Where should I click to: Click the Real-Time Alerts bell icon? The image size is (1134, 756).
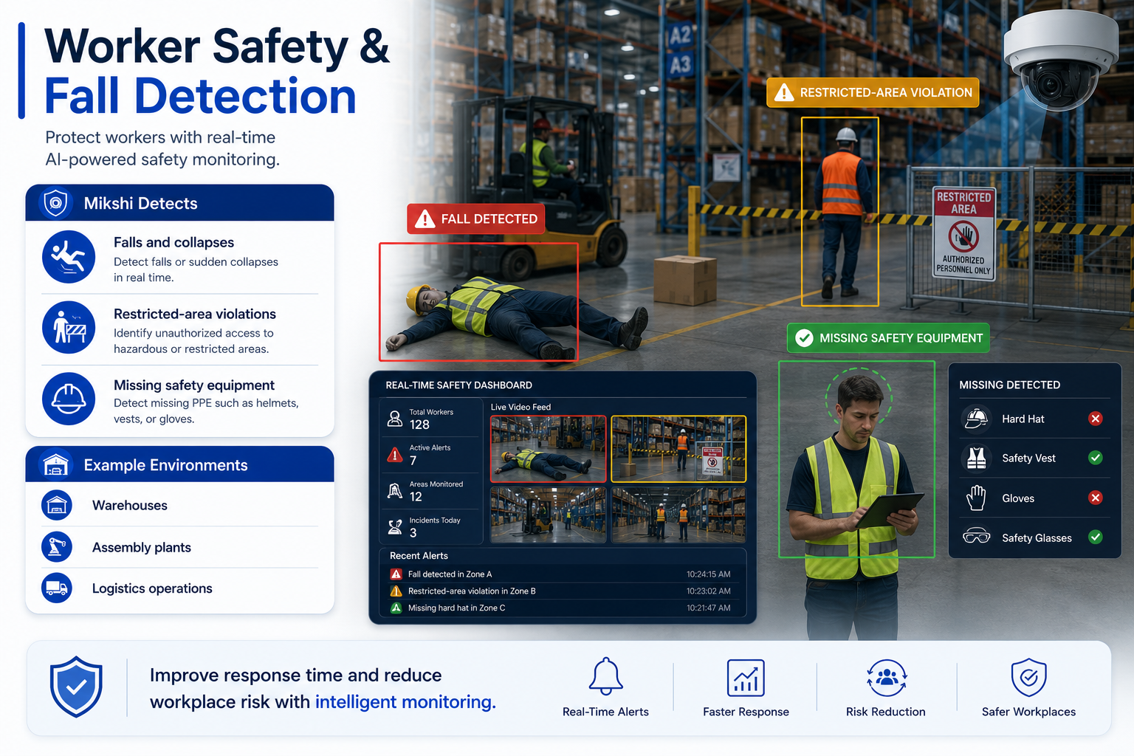(x=606, y=677)
